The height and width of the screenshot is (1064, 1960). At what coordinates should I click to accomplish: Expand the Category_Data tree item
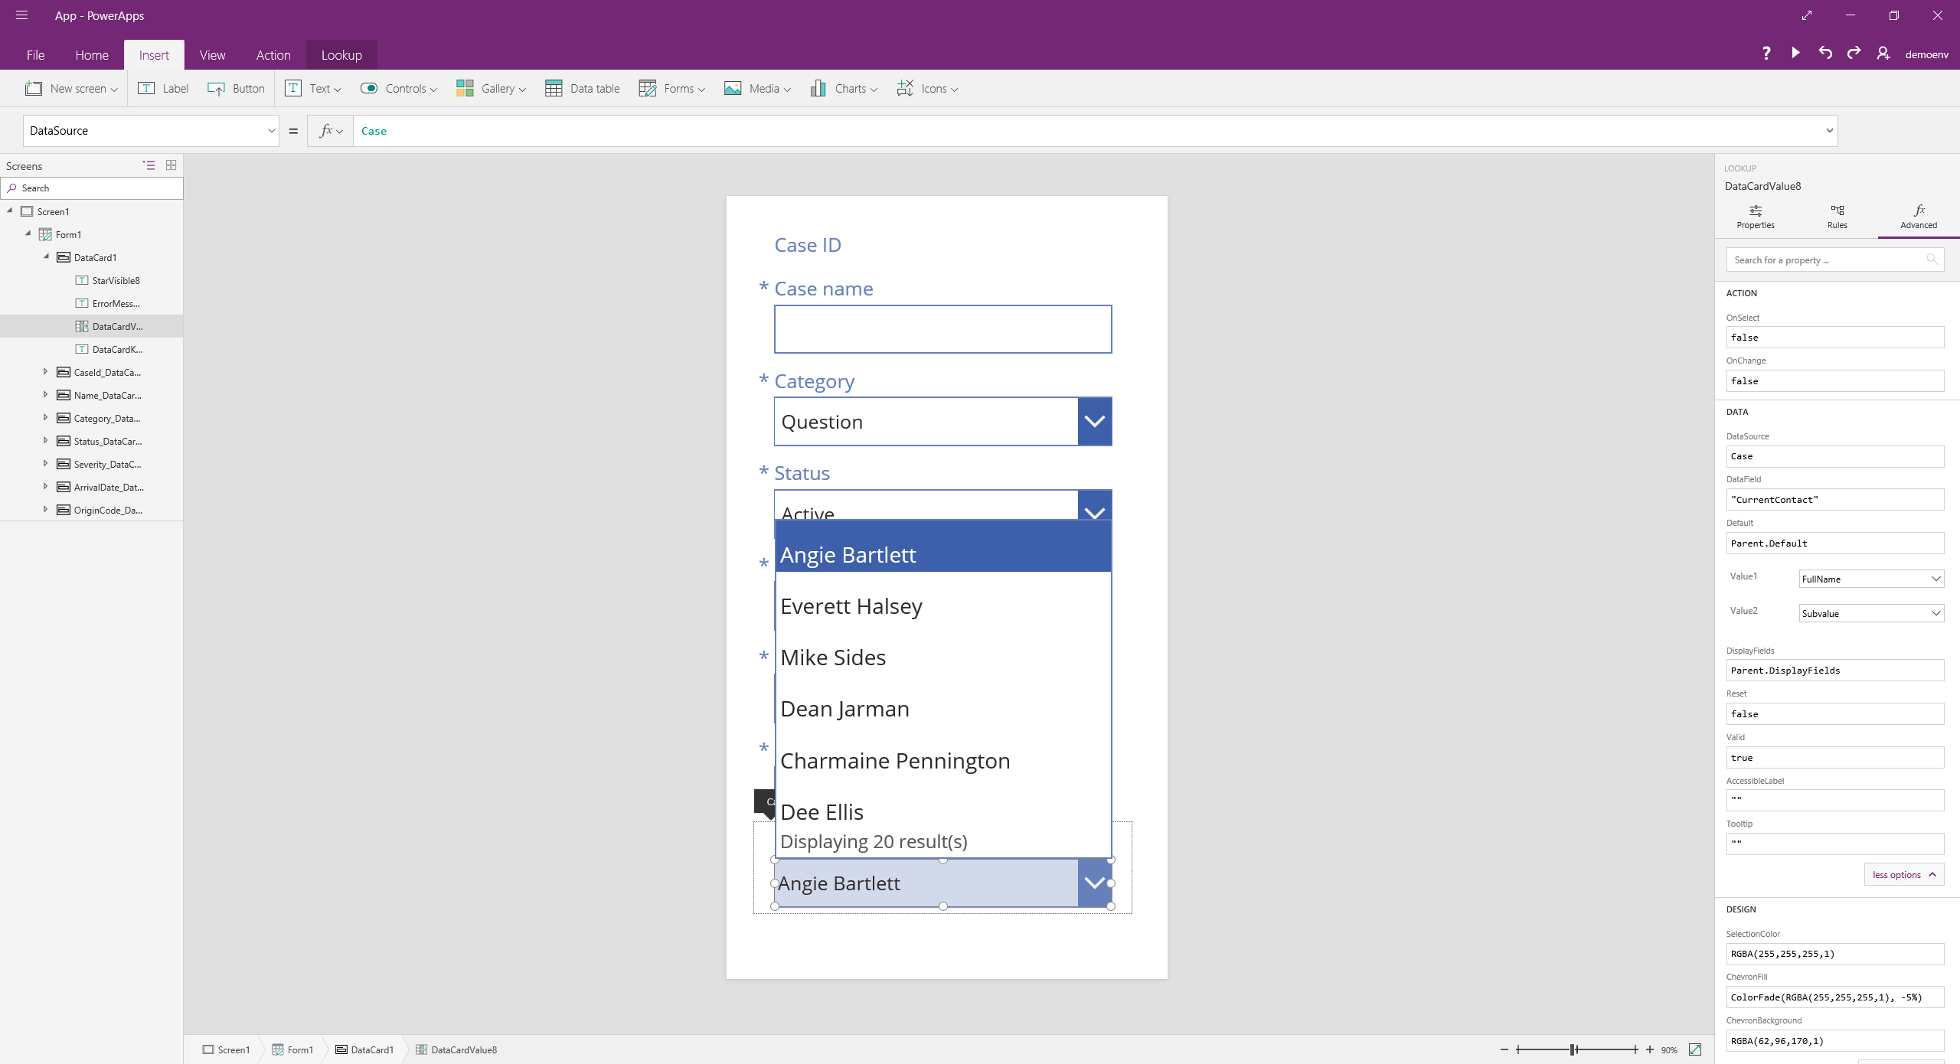46,418
